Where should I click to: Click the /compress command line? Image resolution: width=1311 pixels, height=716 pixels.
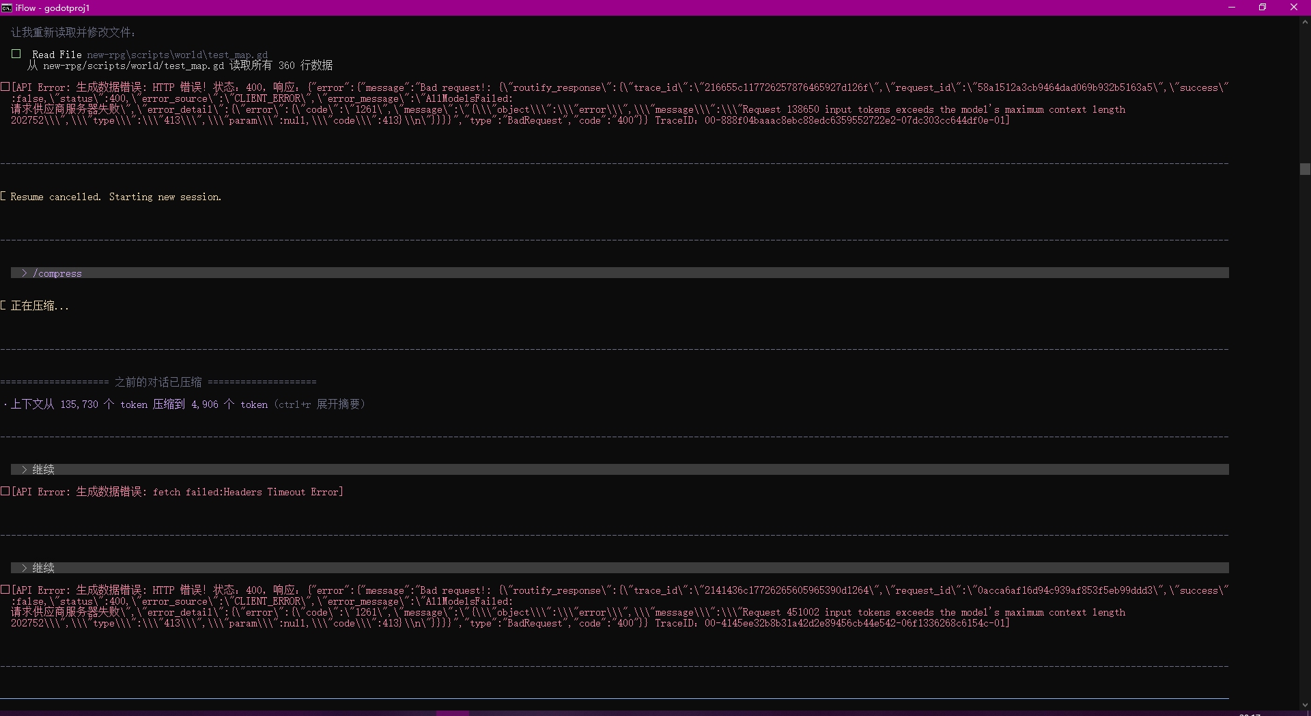point(59,273)
